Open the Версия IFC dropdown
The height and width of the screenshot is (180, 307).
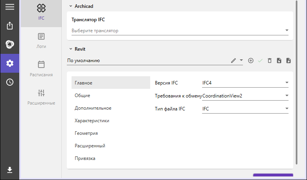tap(245, 83)
